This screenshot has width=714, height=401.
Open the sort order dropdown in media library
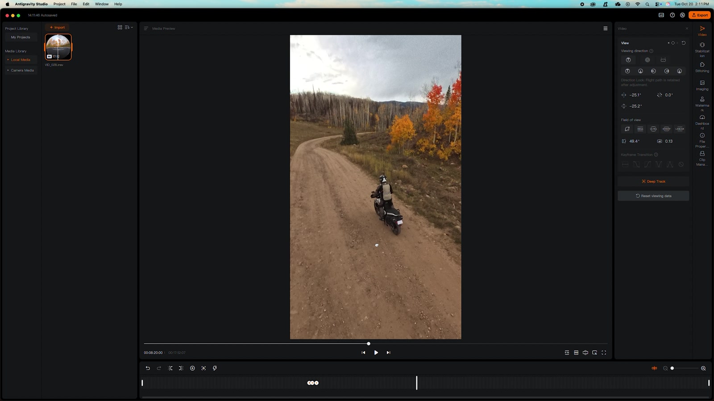pyautogui.click(x=129, y=28)
